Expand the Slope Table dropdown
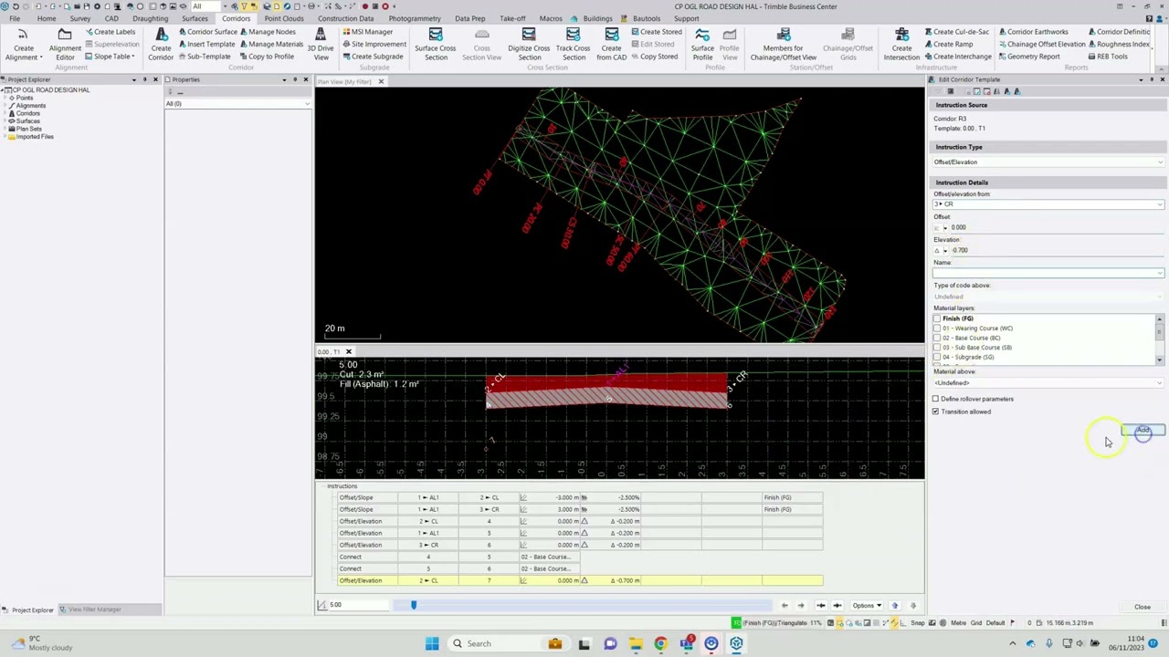1169x657 pixels. coord(113,57)
